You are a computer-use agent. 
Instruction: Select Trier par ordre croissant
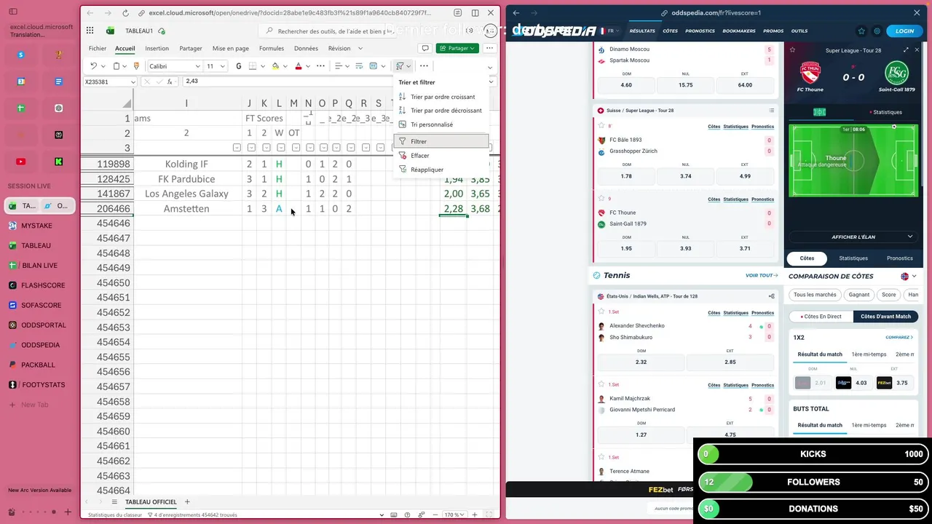(x=441, y=97)
